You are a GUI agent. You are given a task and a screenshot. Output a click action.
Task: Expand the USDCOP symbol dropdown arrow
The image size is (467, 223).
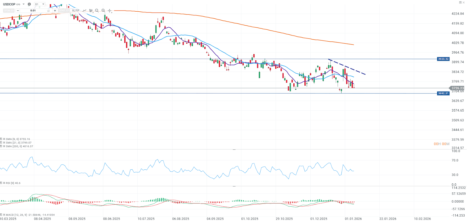[x=24, y=4]
